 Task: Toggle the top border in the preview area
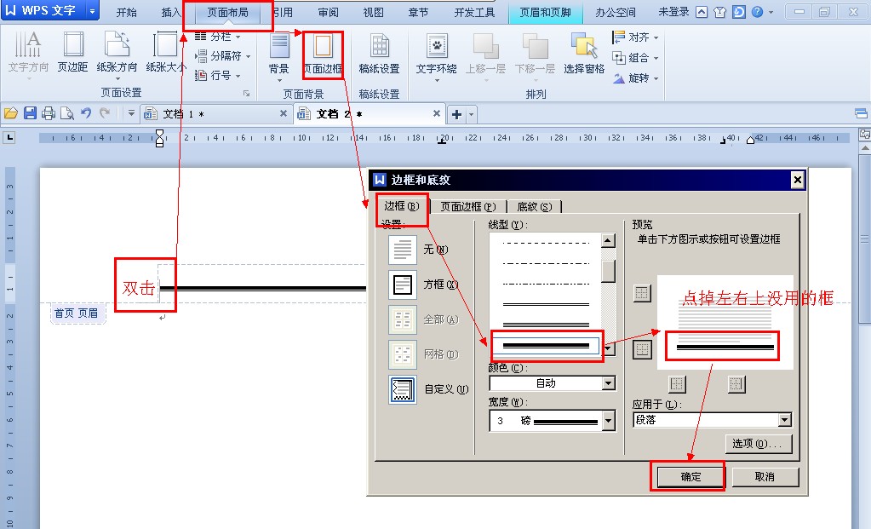pos(640,293)
